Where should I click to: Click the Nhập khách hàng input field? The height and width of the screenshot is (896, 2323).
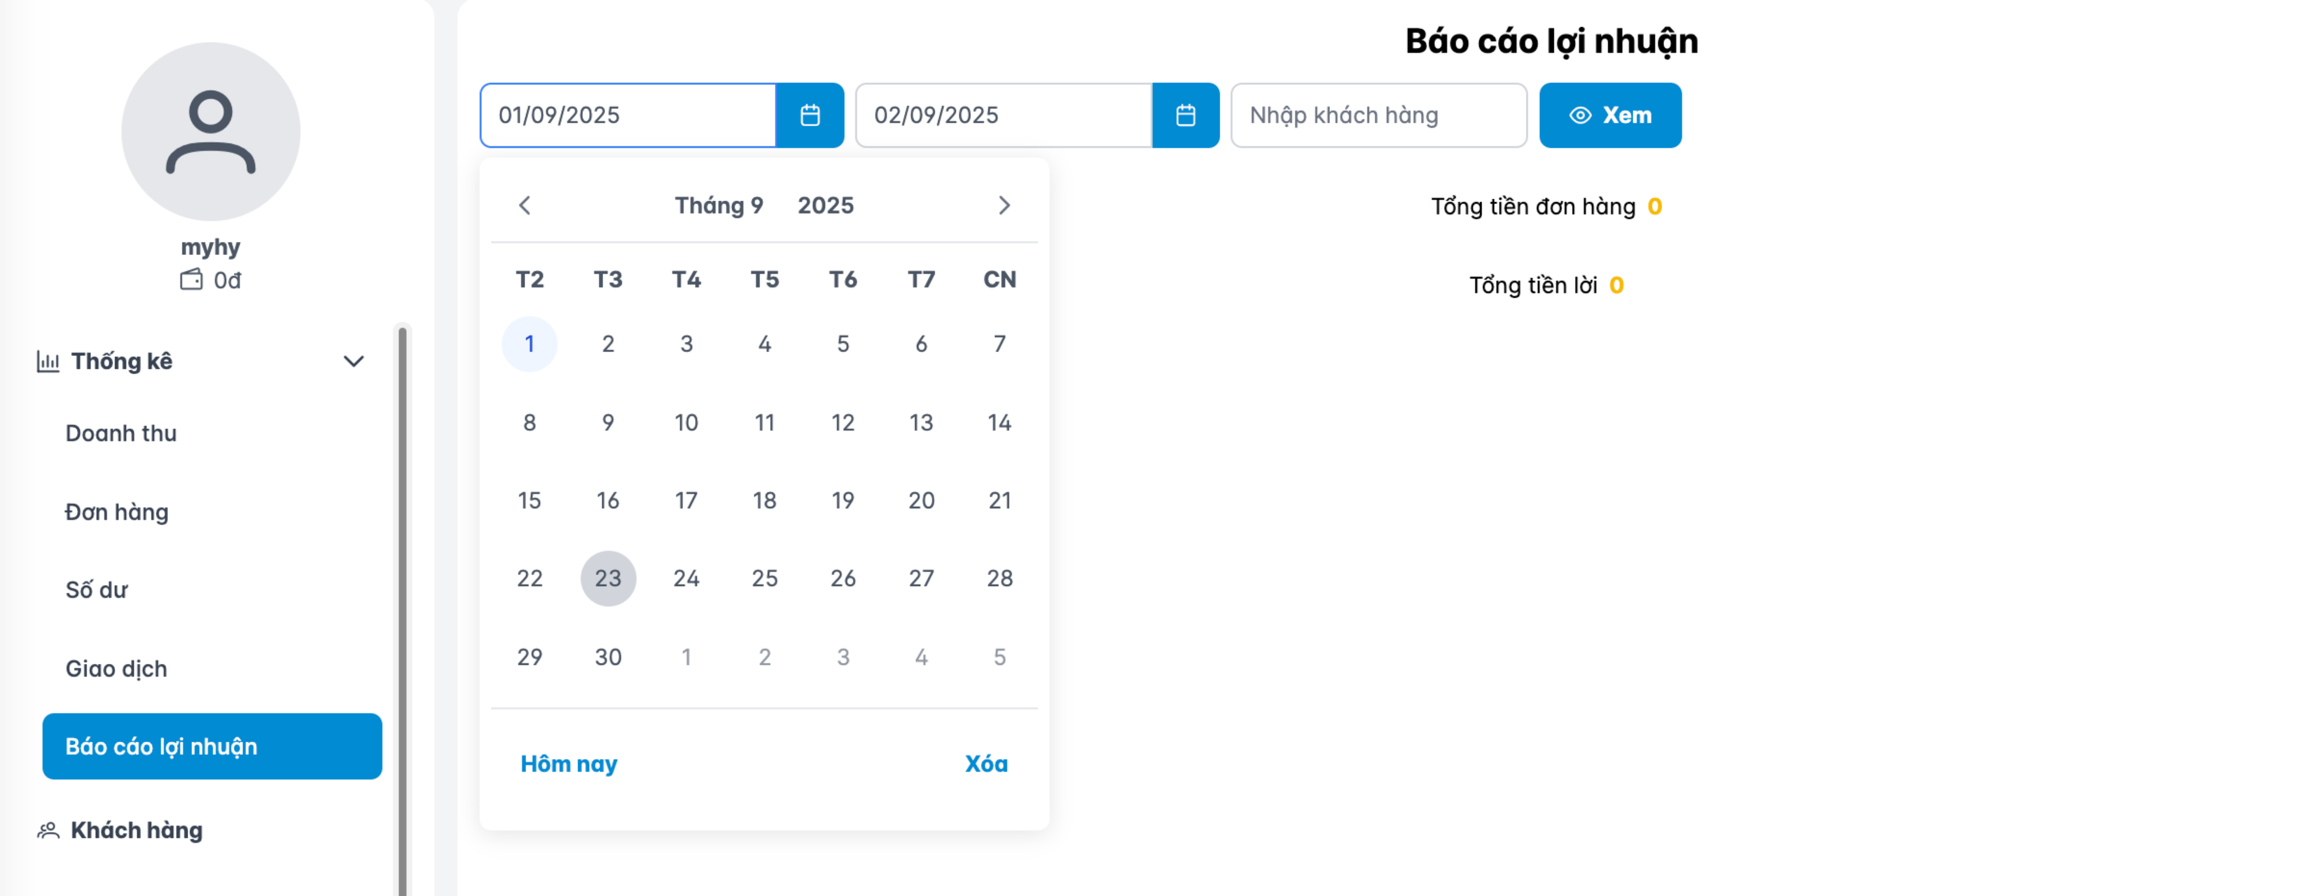coord(1377,114)
